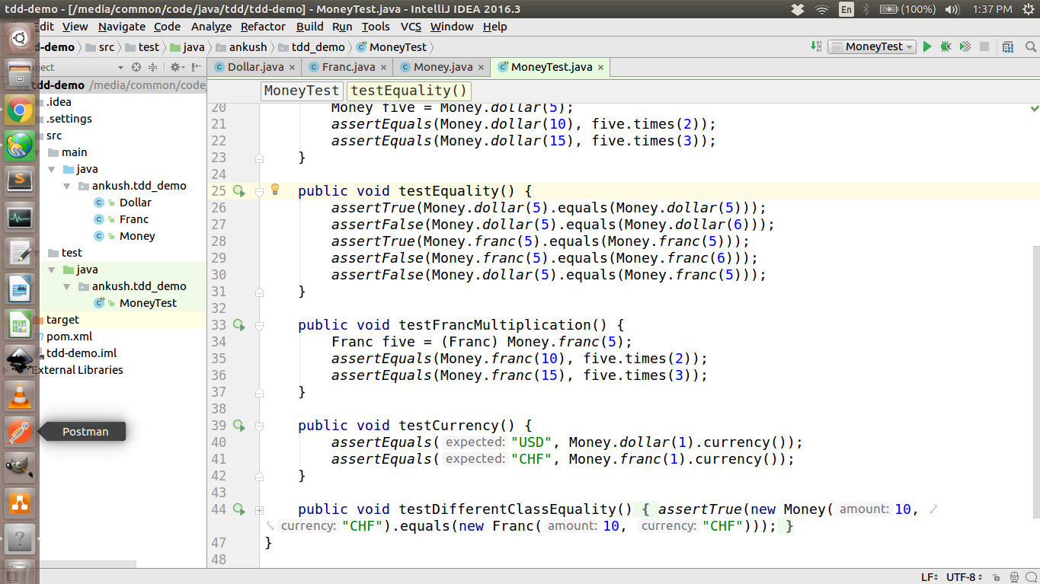Switch to the Money.java editor tab
This screenshot has width=1040, height=584.
[x=442, y=67]
